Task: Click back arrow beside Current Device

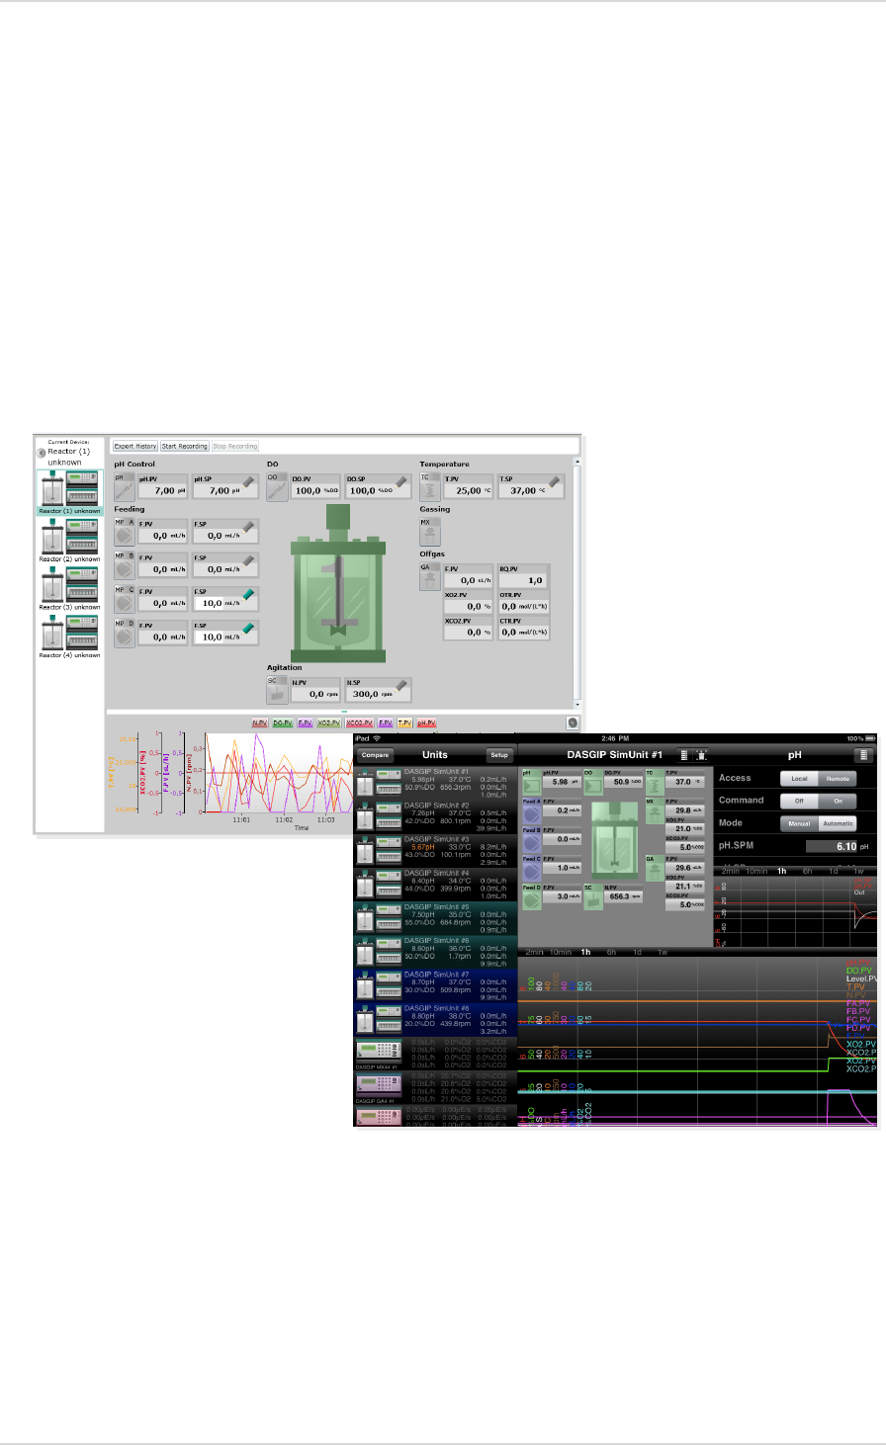Action: (43, 453)
